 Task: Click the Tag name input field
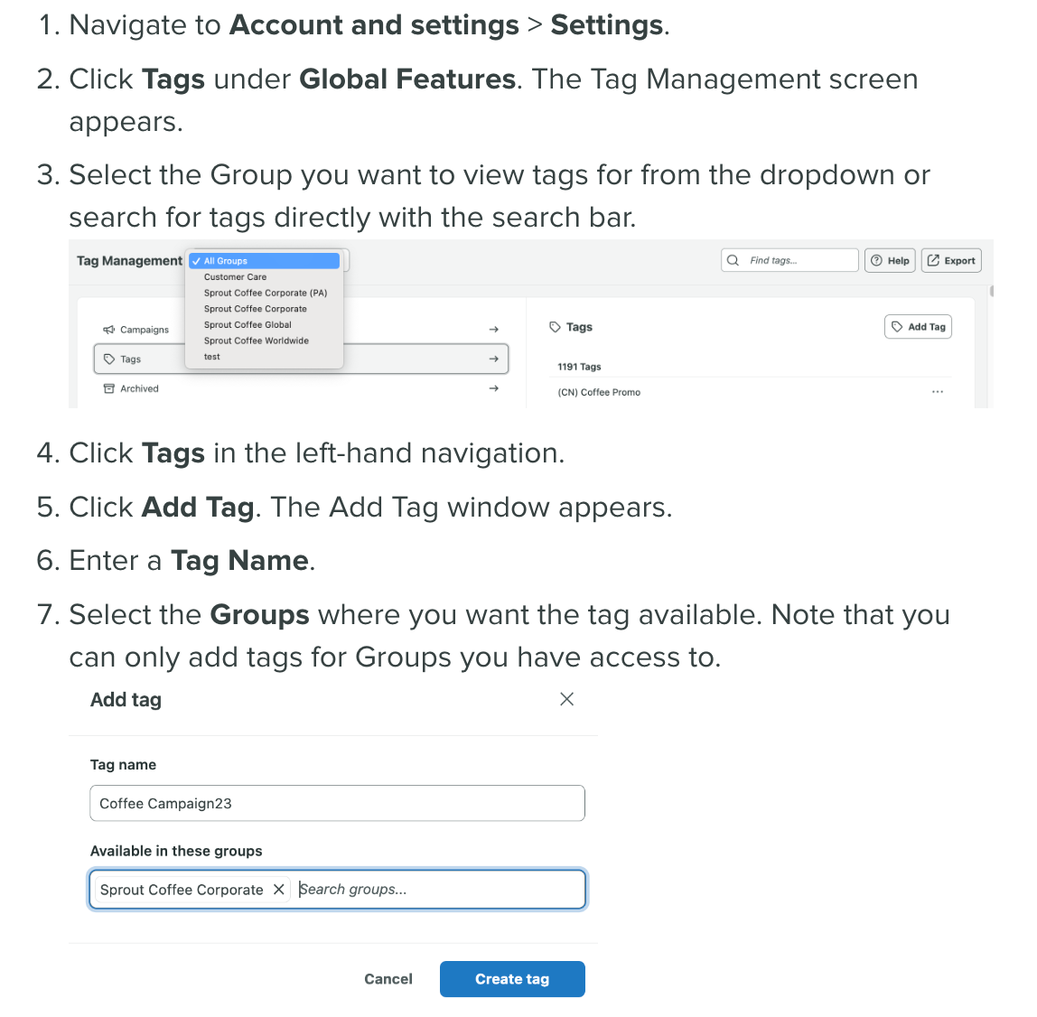tap(337, 803)
